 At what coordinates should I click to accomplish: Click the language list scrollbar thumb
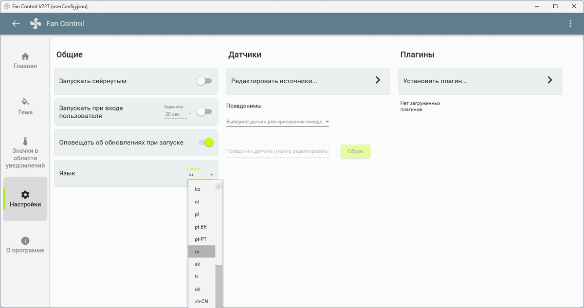coord(219,287)
